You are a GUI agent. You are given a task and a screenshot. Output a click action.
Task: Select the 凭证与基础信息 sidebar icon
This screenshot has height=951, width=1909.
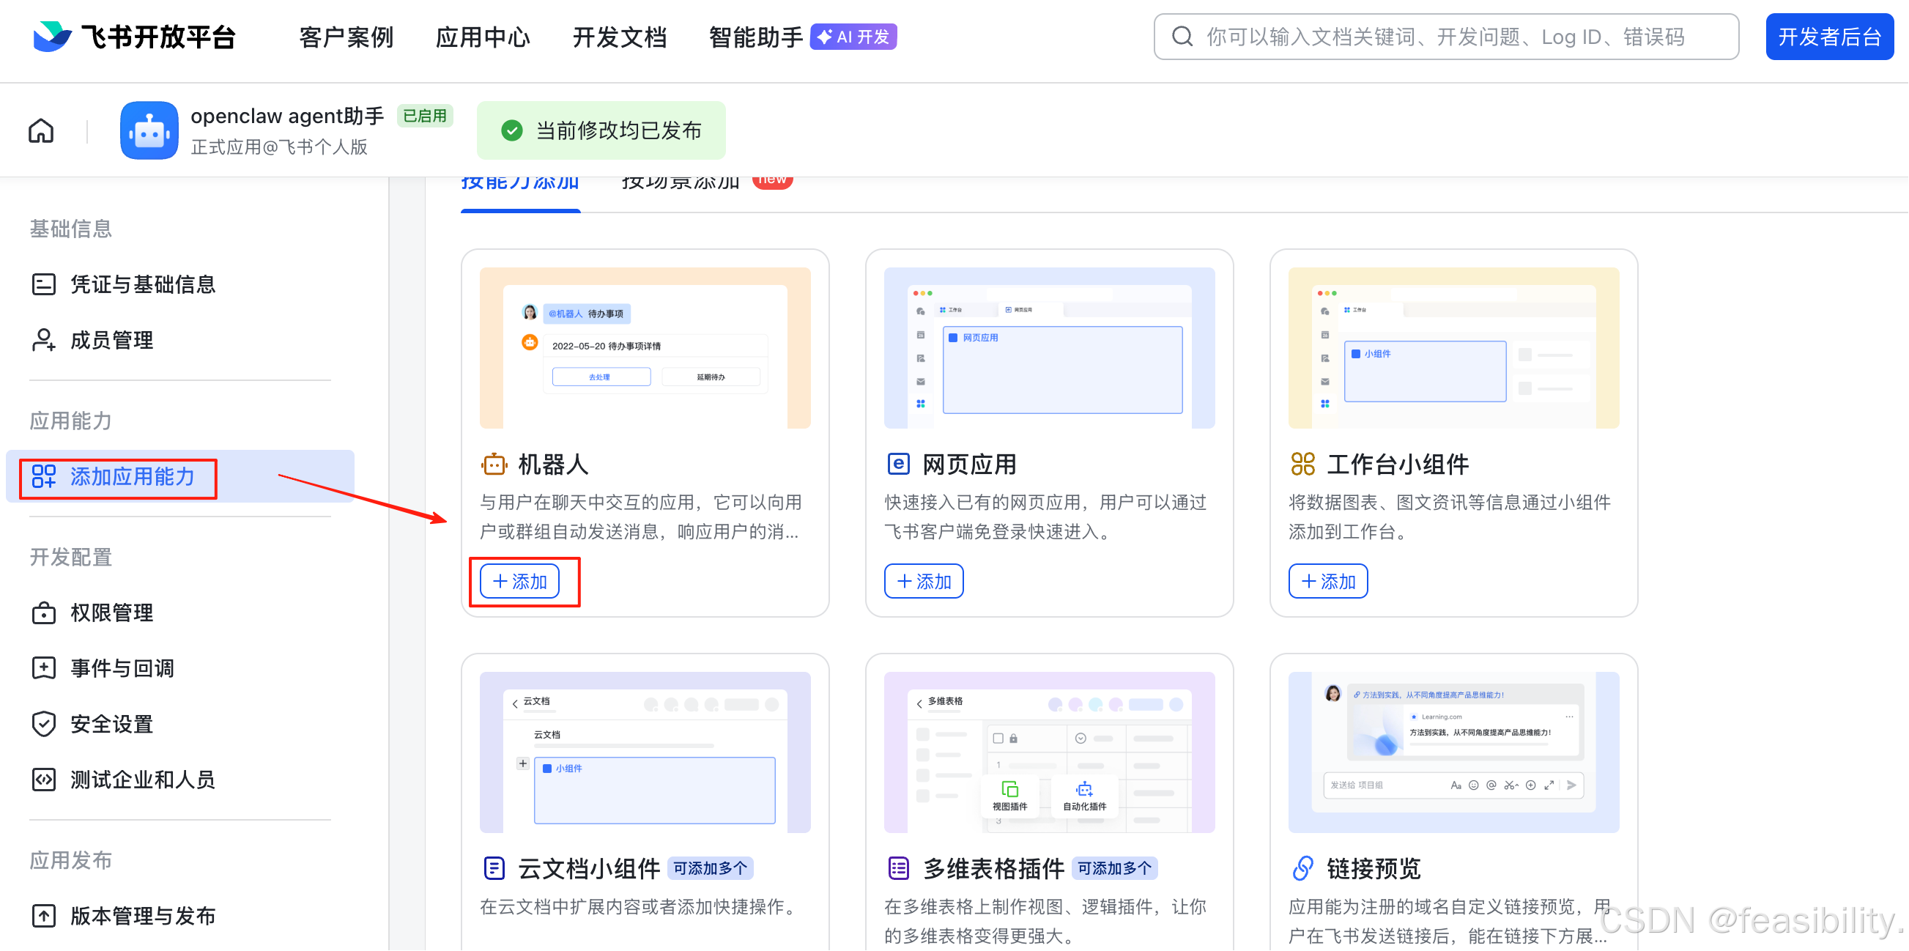point(44,284)
